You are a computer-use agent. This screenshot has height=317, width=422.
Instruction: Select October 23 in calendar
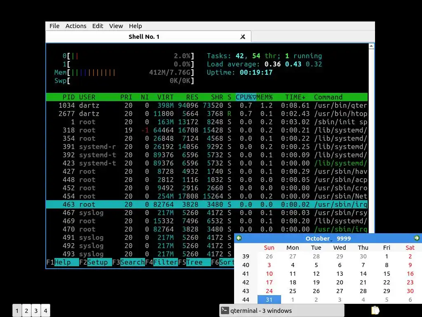410,282
